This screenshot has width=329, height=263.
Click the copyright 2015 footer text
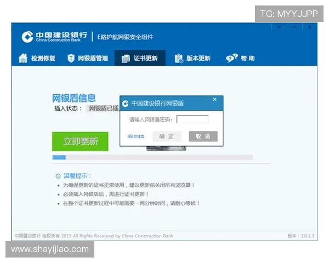[x=94, y=236]
